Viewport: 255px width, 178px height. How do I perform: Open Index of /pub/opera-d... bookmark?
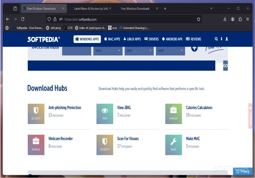click(90, 28)
